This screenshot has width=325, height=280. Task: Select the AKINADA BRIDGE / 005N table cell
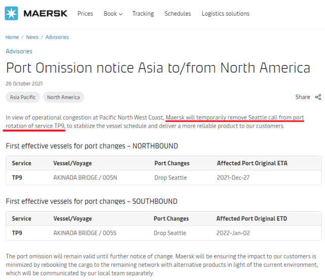[x=85, y=178]
